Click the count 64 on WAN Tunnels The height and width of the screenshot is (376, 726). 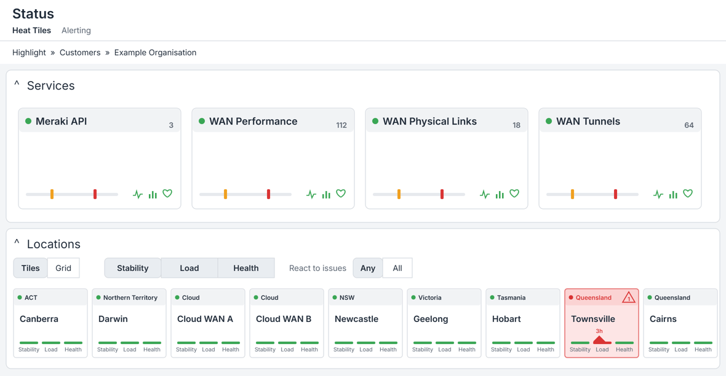point(689,125)
